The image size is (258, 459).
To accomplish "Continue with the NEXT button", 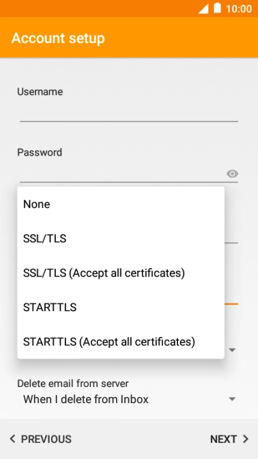I will [x=230, y=439].
